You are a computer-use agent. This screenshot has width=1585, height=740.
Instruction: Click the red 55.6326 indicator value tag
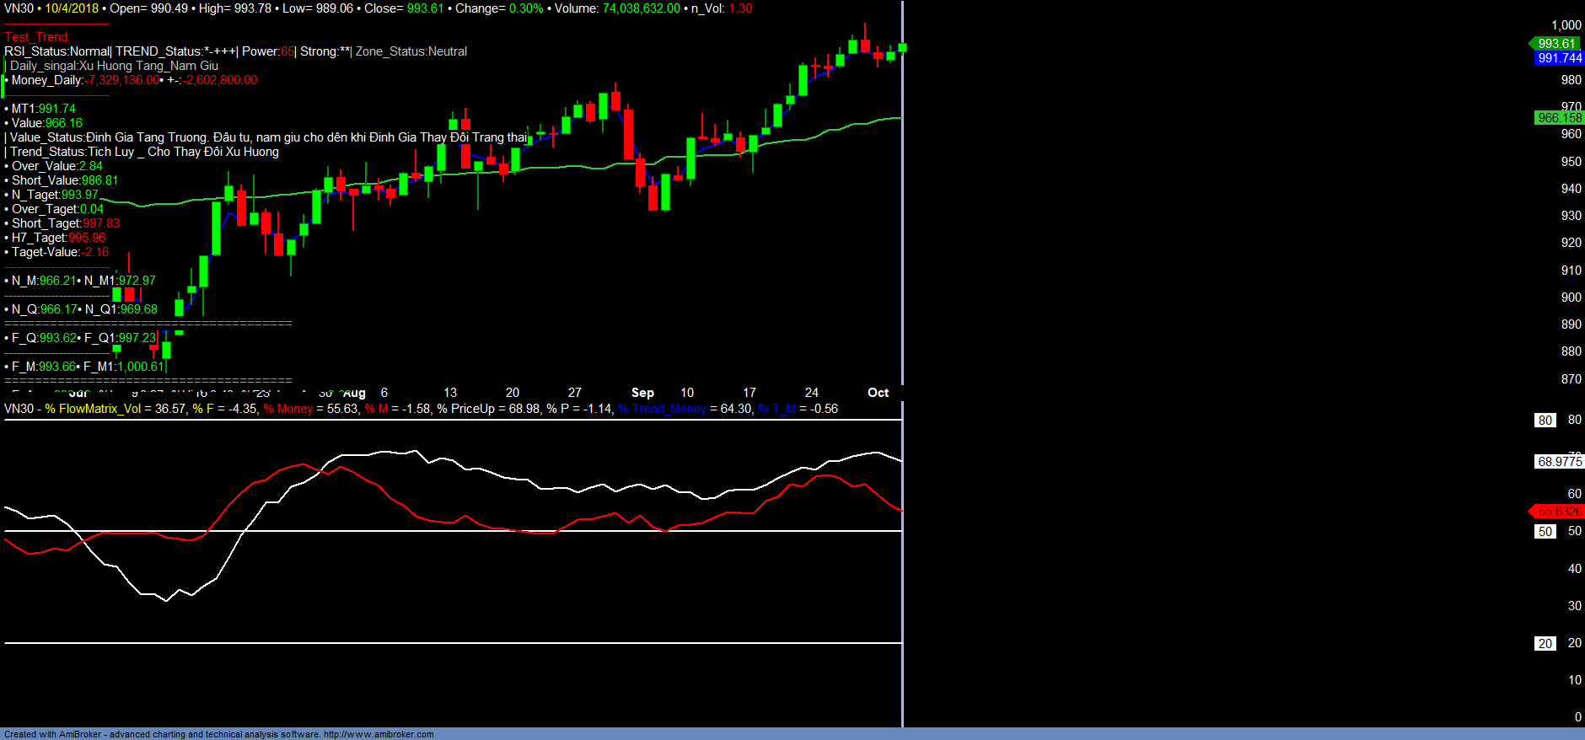(x=1559, y=512)
